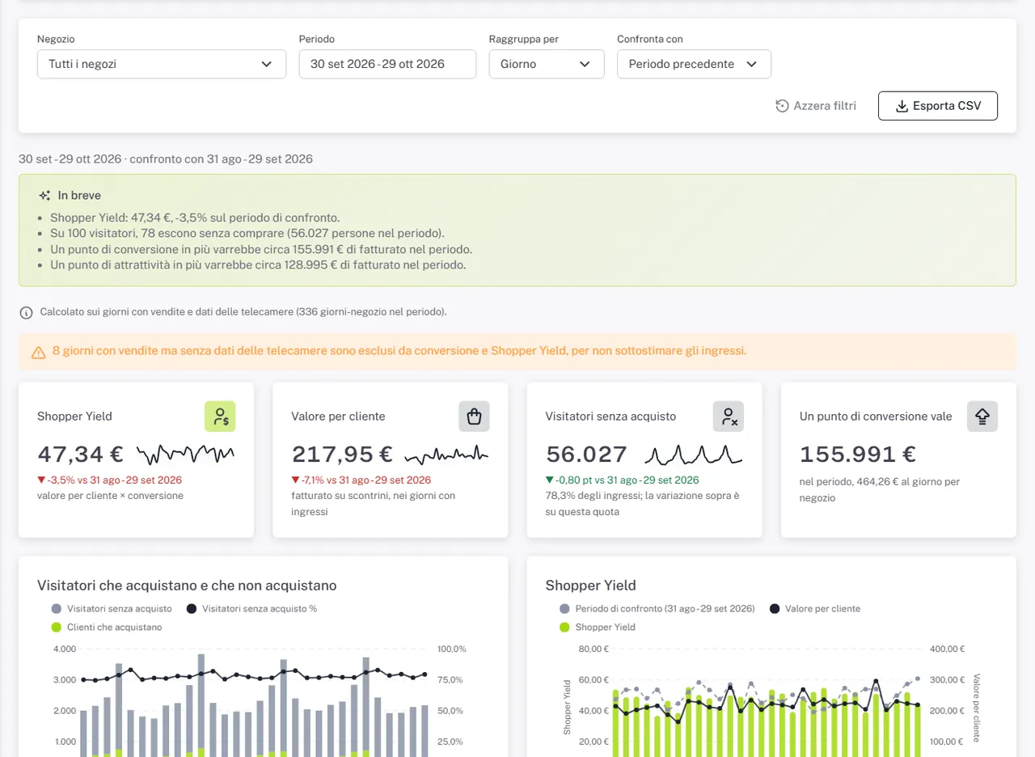This screenshot has width=1035, height=757.
Task: Click the sparkle icon next to In breve
Action: coord(44,195)
